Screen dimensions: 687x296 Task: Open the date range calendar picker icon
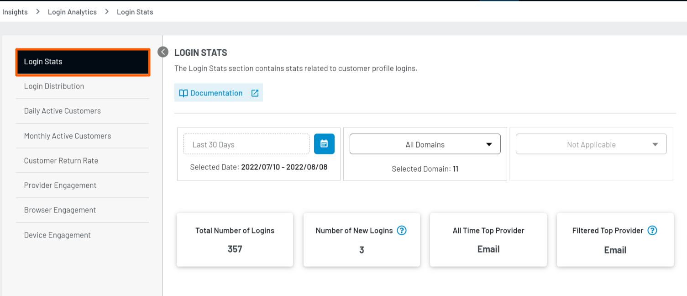[324, 143]
